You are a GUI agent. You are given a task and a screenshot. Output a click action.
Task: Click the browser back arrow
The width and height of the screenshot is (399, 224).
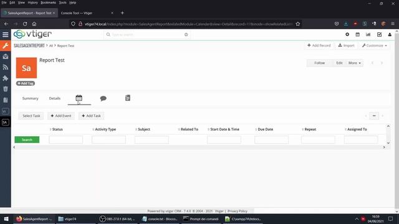6,24
